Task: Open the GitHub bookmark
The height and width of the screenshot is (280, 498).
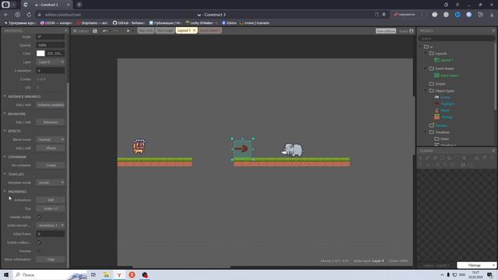Action: coord(129,23)
